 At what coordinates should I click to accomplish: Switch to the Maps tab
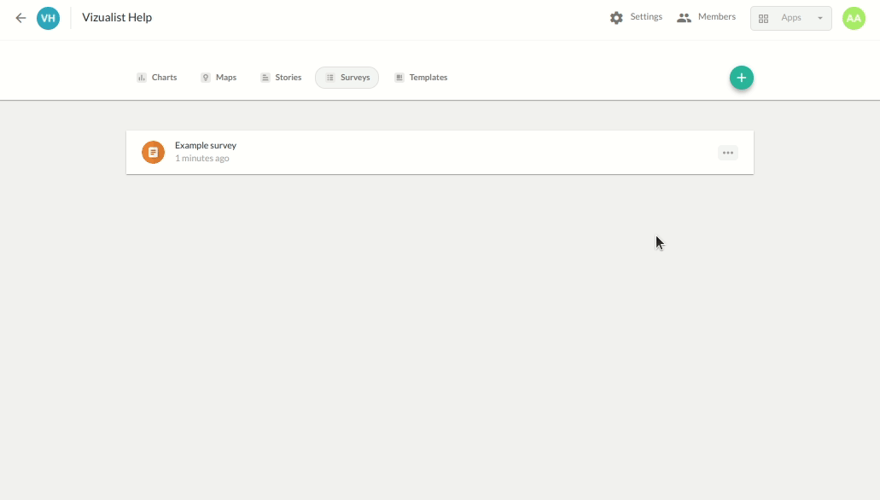click(219, 78)
